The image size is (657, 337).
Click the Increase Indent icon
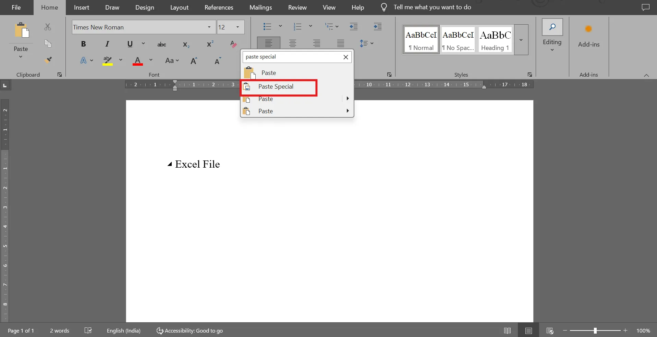(377, 27)
